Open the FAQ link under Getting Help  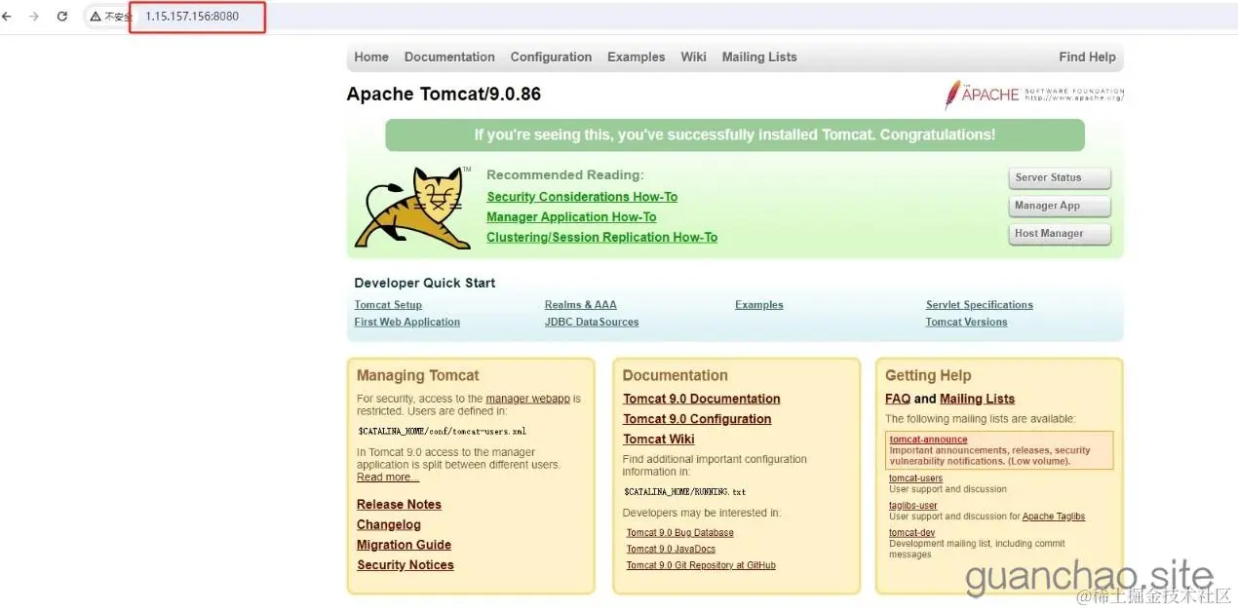point(898,400)
